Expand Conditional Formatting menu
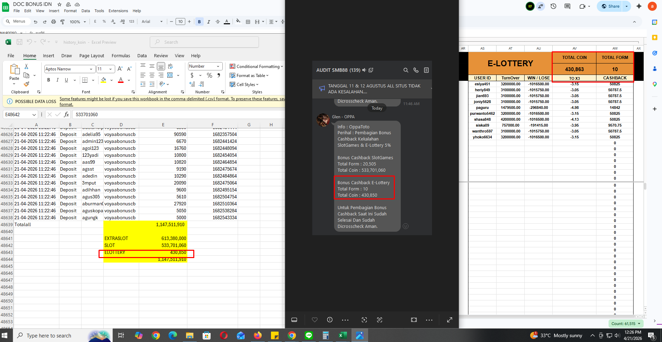The image size is (662, 342). click(x=256, y=66)
